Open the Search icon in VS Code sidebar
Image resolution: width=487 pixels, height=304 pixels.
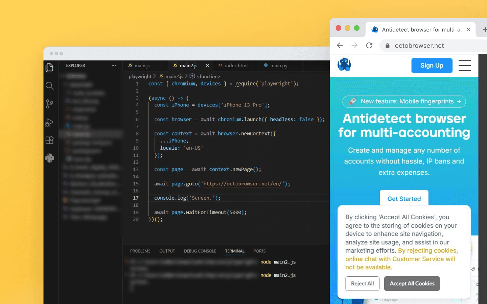[x=49, y=86]
